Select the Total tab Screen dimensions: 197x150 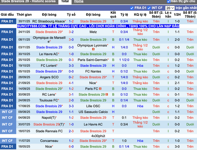65,2
